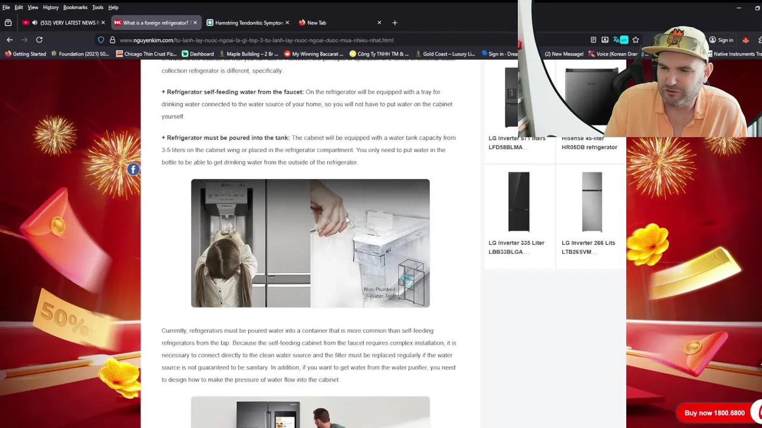
Task: Close the Hamstring Tendonitis tab
Action: [287, 23]
